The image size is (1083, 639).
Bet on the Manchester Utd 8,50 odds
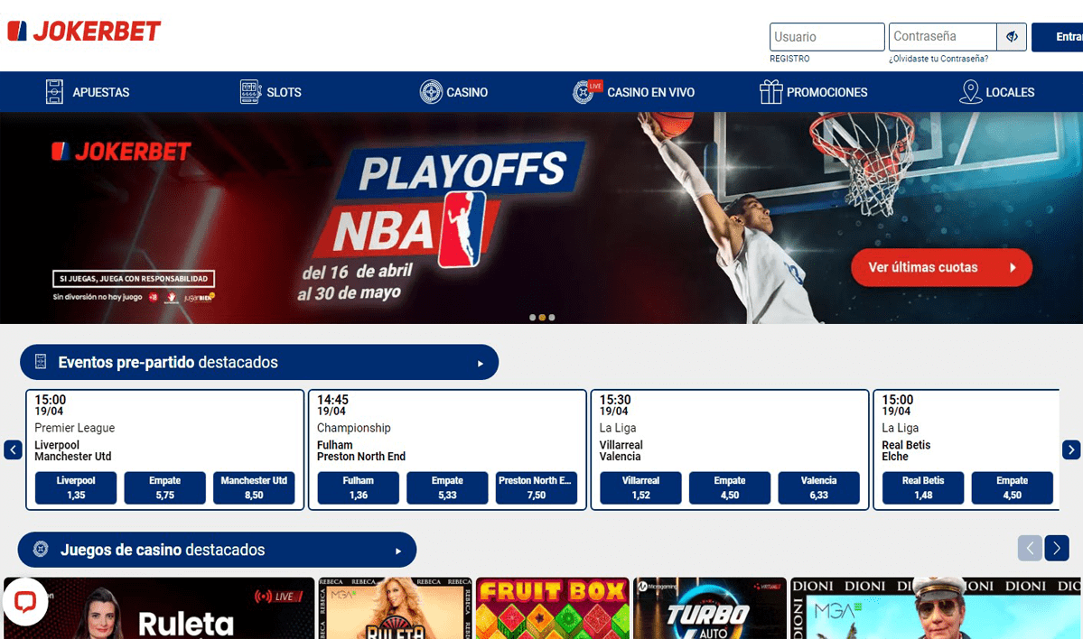point(254,488)
